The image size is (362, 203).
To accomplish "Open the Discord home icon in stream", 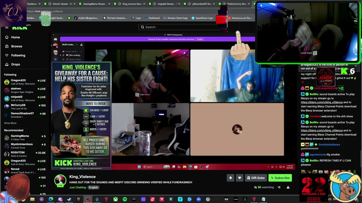I will click(55, 39).
